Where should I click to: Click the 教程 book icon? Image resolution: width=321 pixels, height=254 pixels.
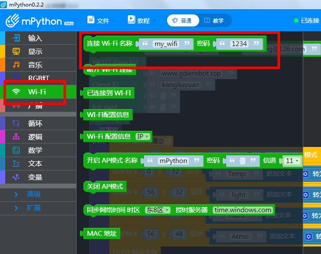point(131,20)
